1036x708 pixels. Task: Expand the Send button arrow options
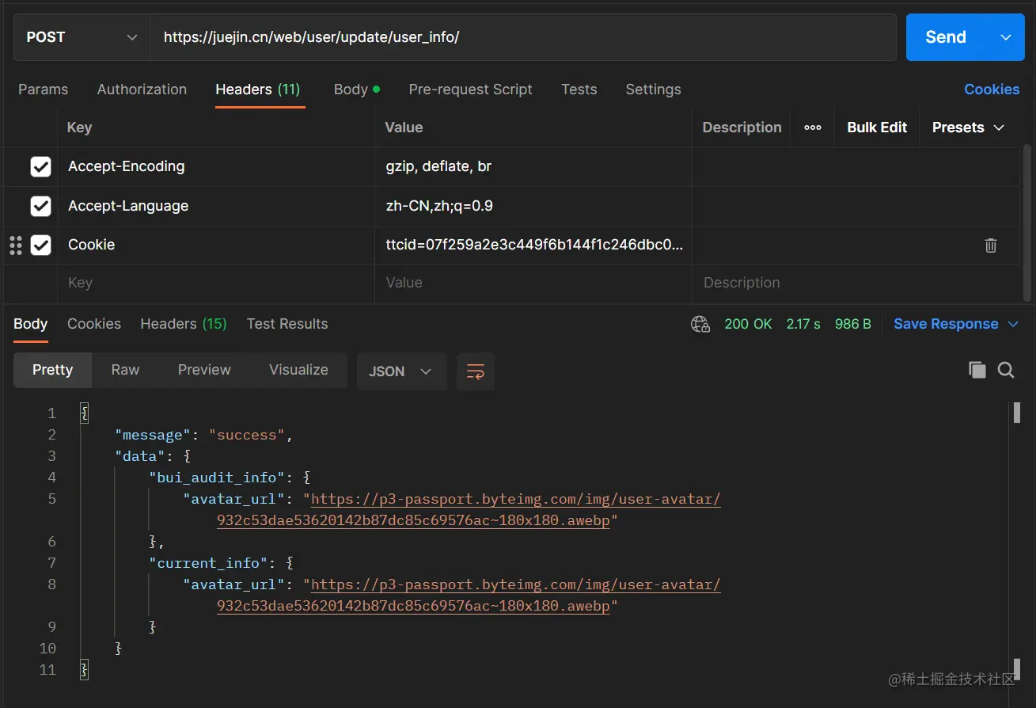point(1006,37)
